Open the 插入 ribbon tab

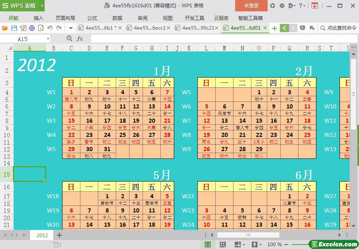38,18
